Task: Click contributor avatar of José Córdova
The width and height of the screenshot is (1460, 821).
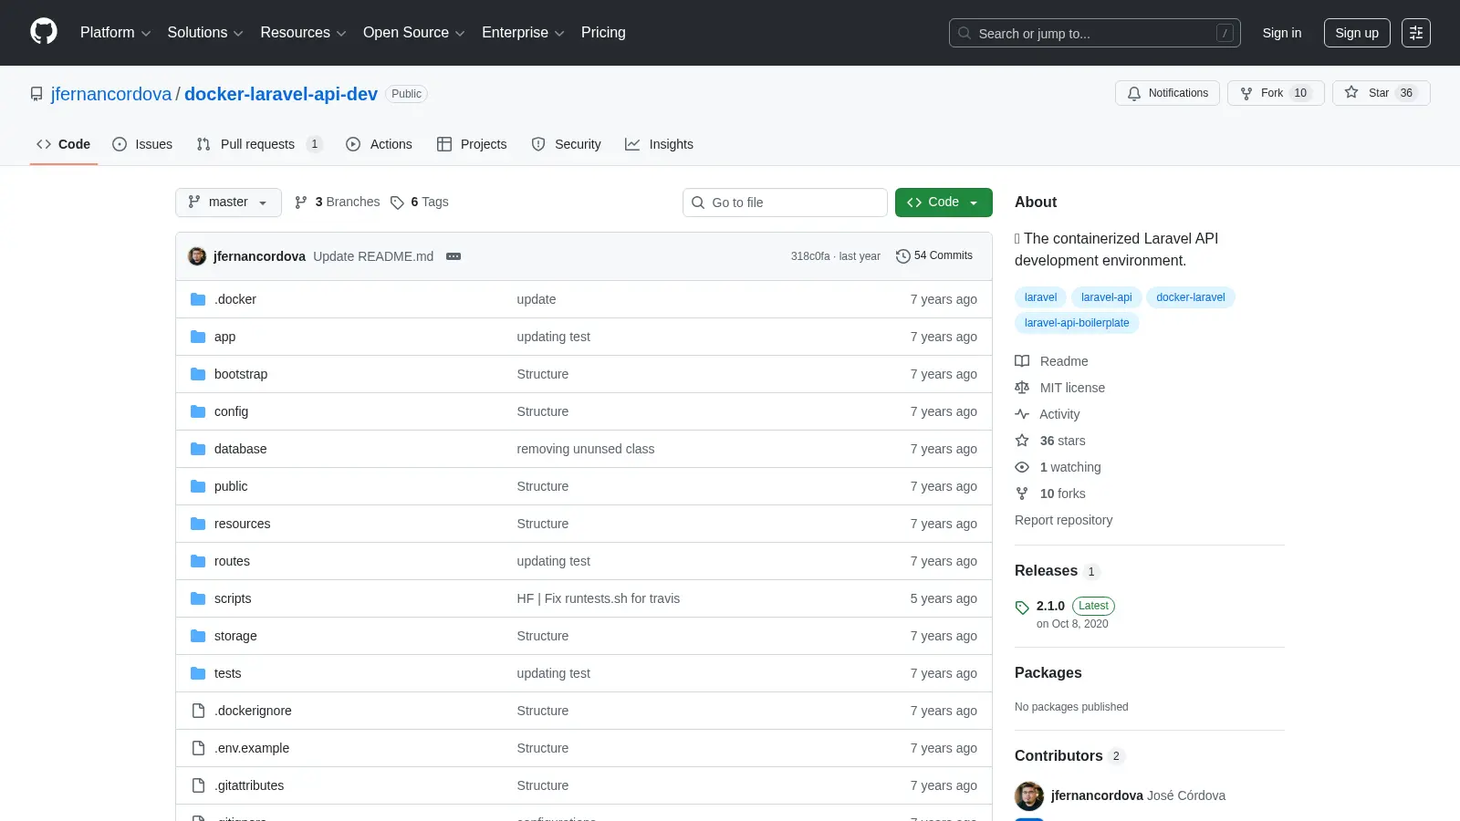Action: 1029,795
